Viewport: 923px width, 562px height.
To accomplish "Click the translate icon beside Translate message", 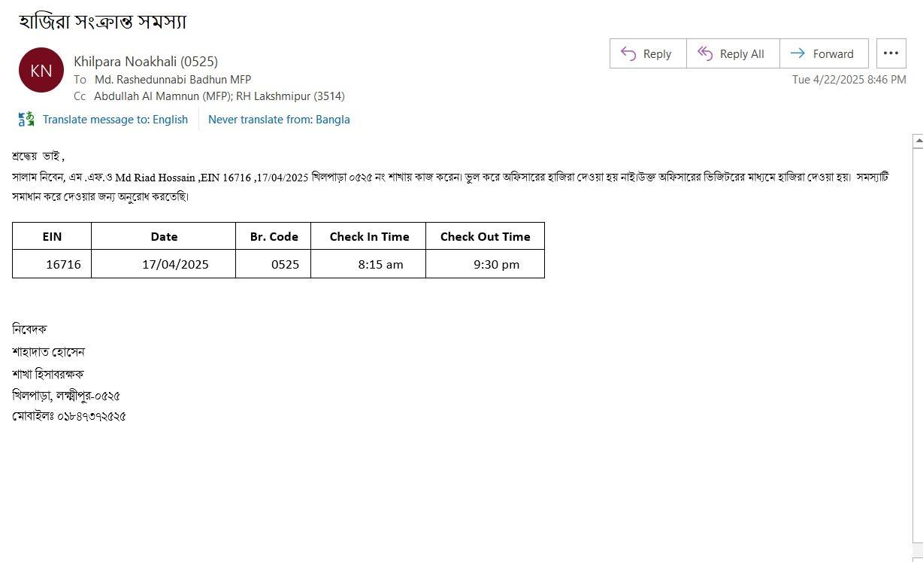I will tap(26, 119).
